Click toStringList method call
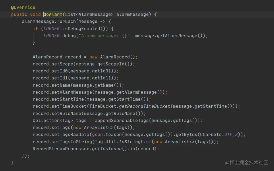 [135, 142]
